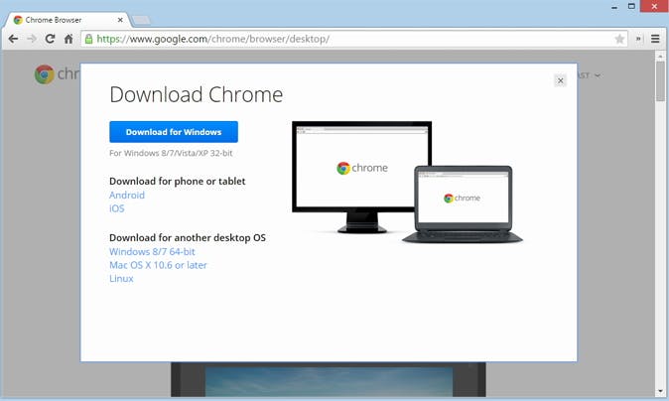Screen dimensions: 669x401
Task: Choose Mac OS X 10.6 or later link
Action: (x=158, y=265)
